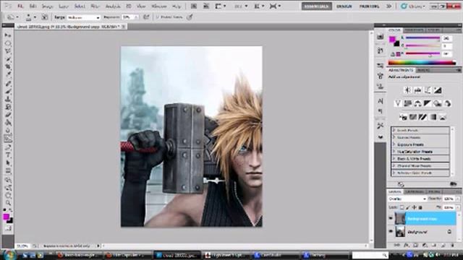This screenshot has width=463, height=260.
Task: Toggle airbrush mode in the options bar
Action: point(146,17)
